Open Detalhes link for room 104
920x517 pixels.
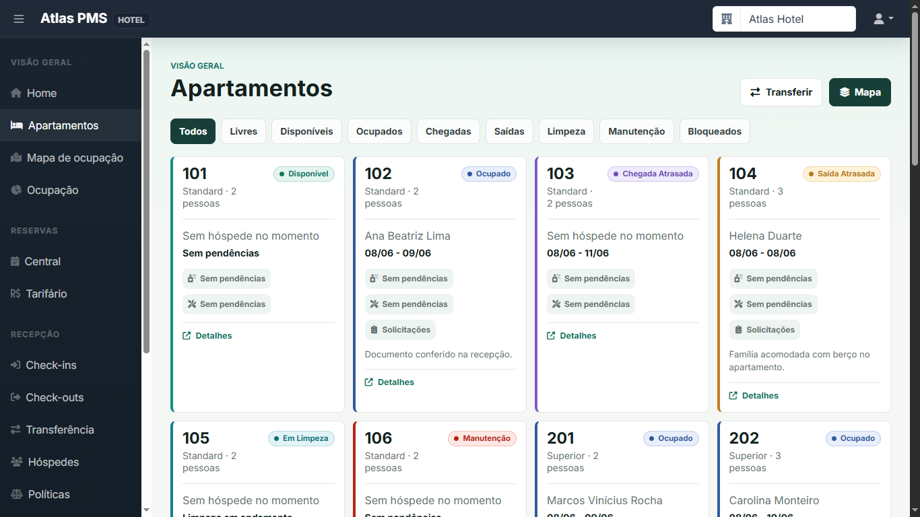pos(754,395)
